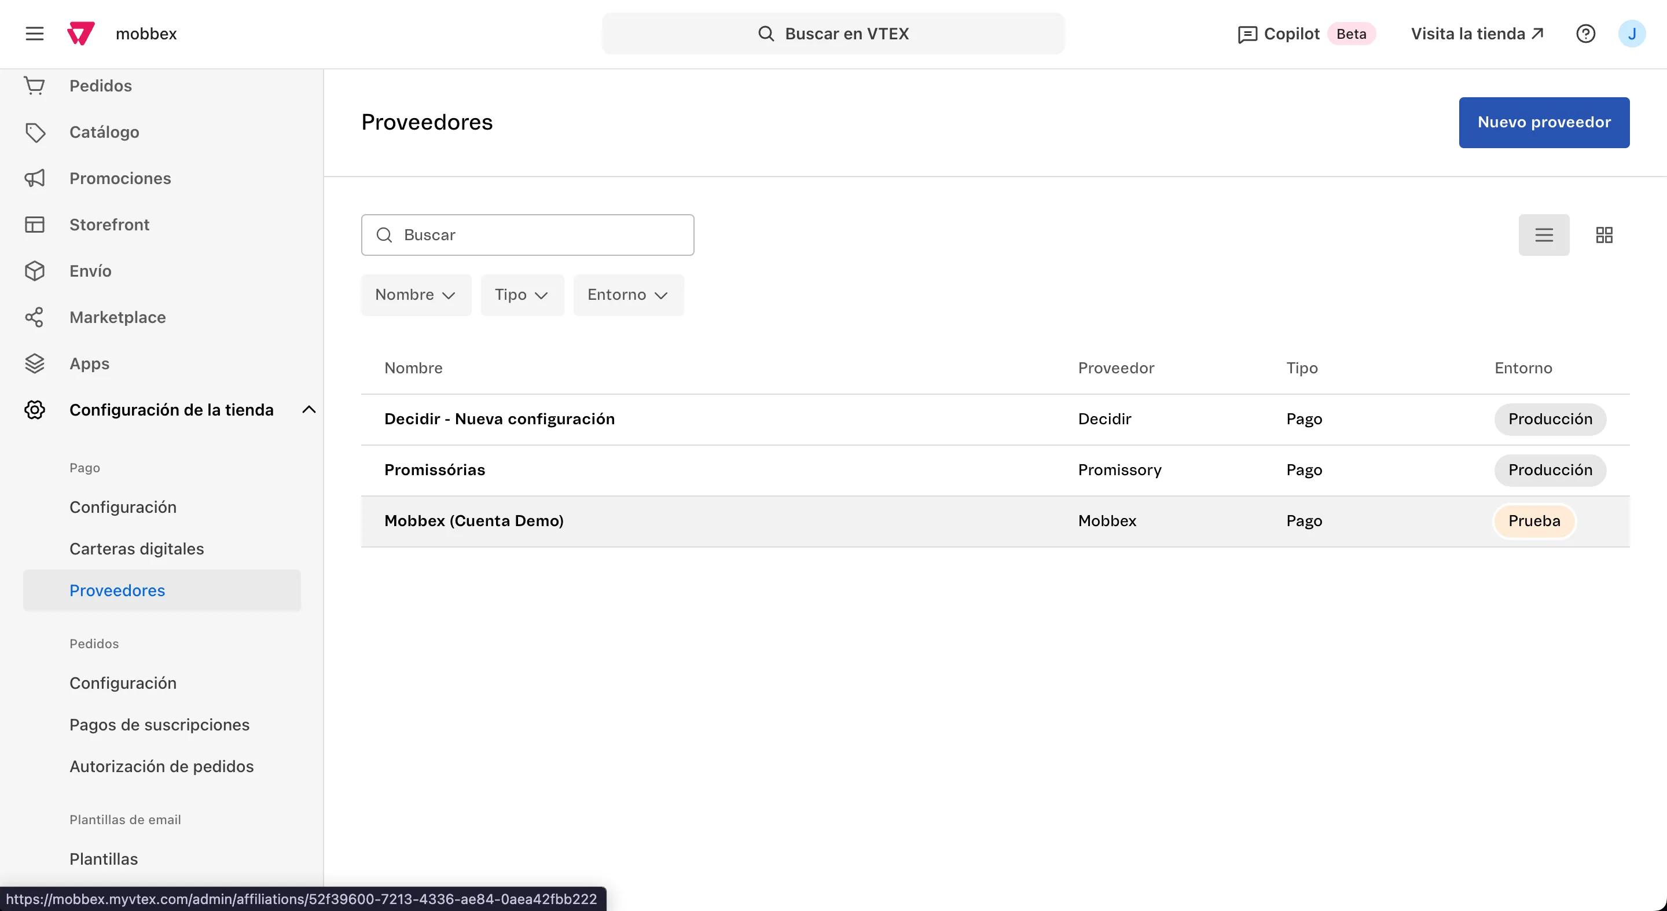Click the VTEX logo
The width and height of the screenshot is (1667, 911).
tap(81, 34)
